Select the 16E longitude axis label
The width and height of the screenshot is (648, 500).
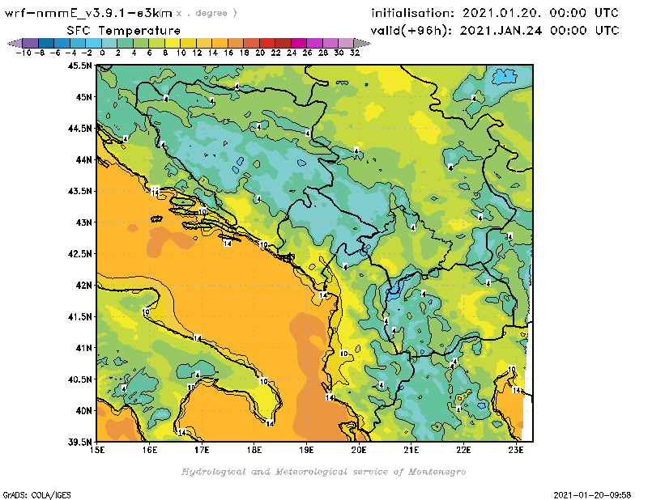click(x=150, y=450)
